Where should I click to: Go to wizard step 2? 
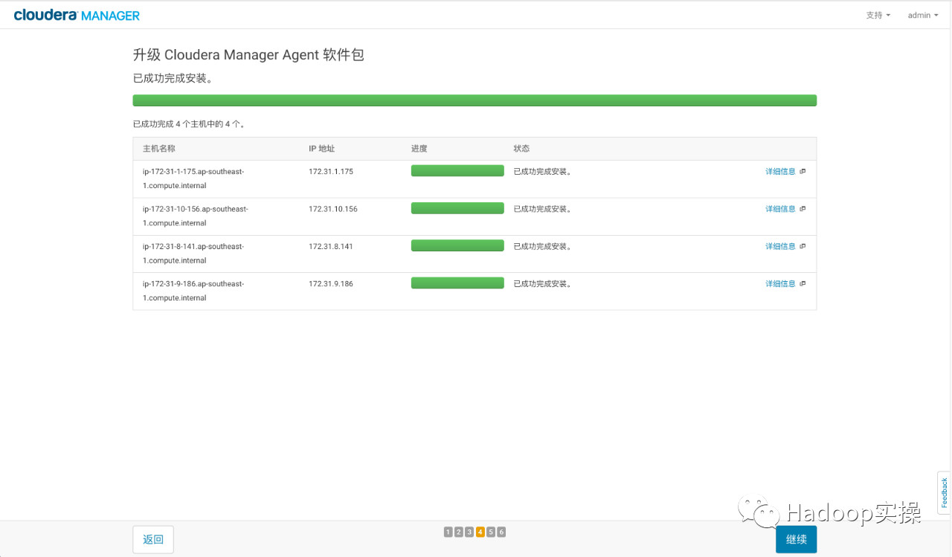click(x=459, y=532)
